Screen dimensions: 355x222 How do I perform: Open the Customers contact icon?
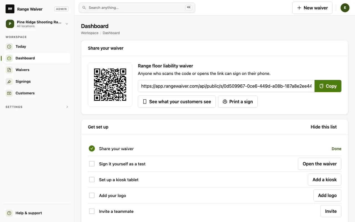pos(9,93)
